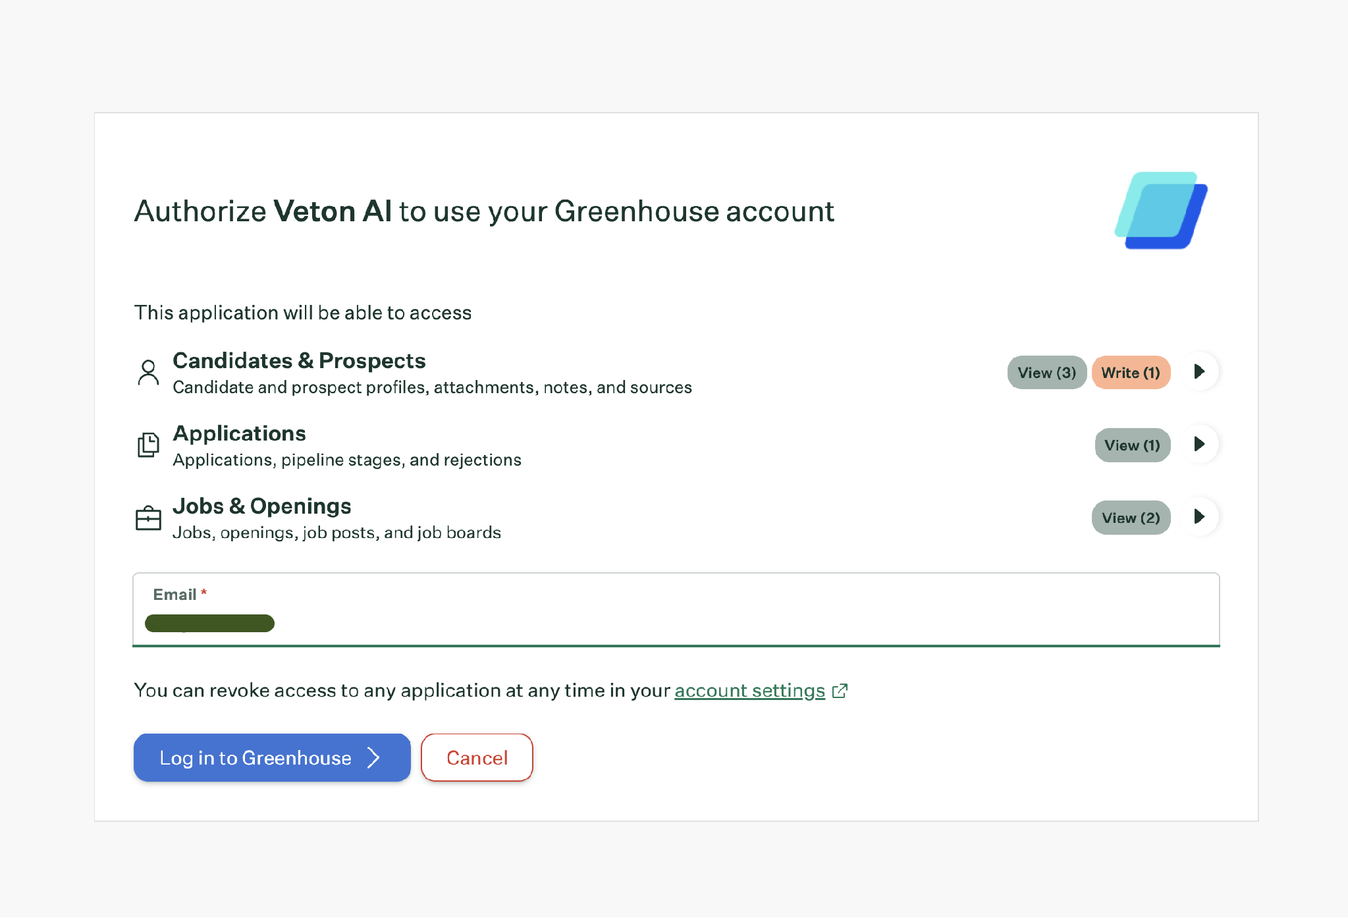Click the Jobs & Openings briefcase icon
Viewport: 1348px width, 918px height.
coord(148,518)
